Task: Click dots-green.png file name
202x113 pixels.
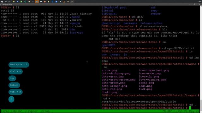Action: pyautogui.click(x=114, y=83)
